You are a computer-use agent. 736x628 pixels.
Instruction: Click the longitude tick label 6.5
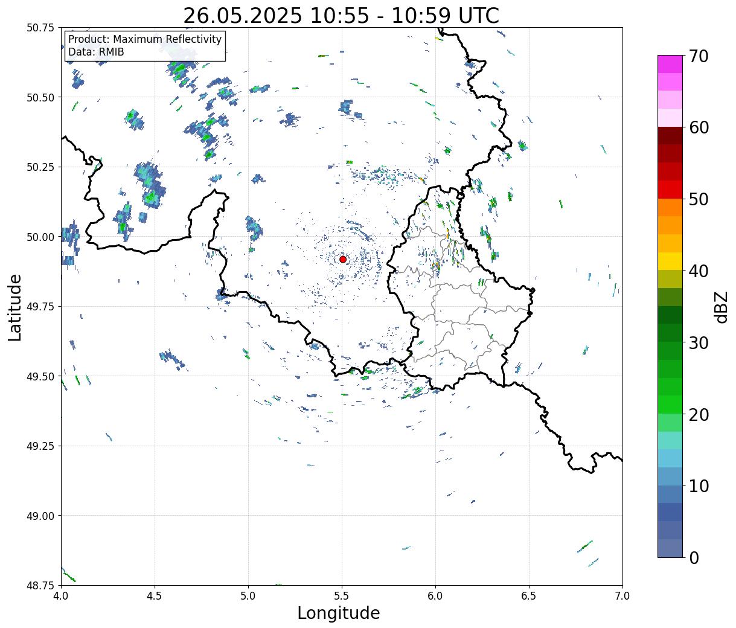point(529,596)
